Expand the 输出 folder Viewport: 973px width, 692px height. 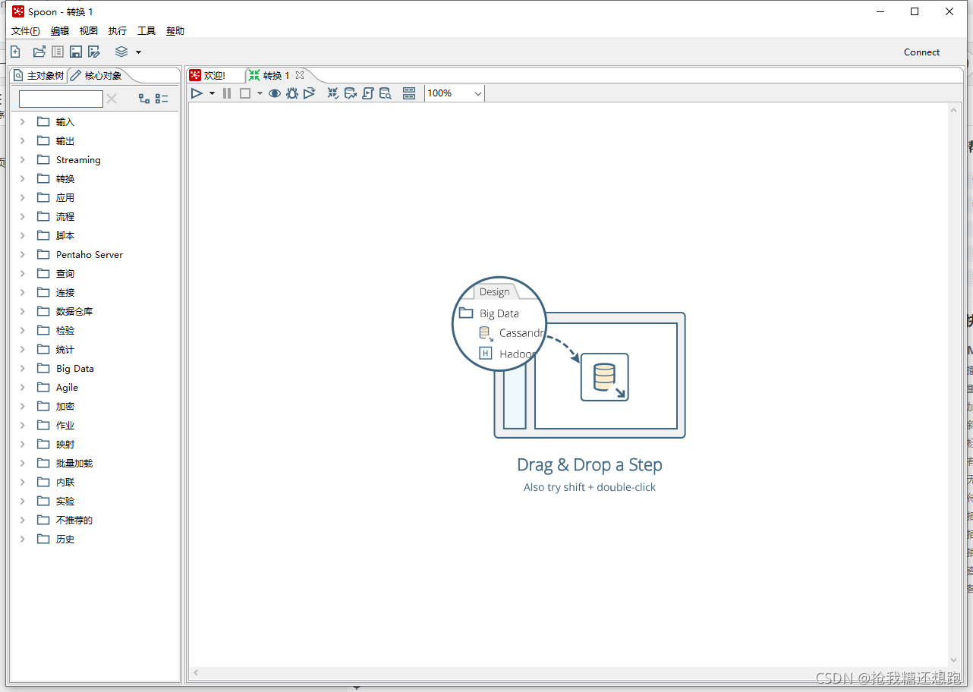pos(23,140)
